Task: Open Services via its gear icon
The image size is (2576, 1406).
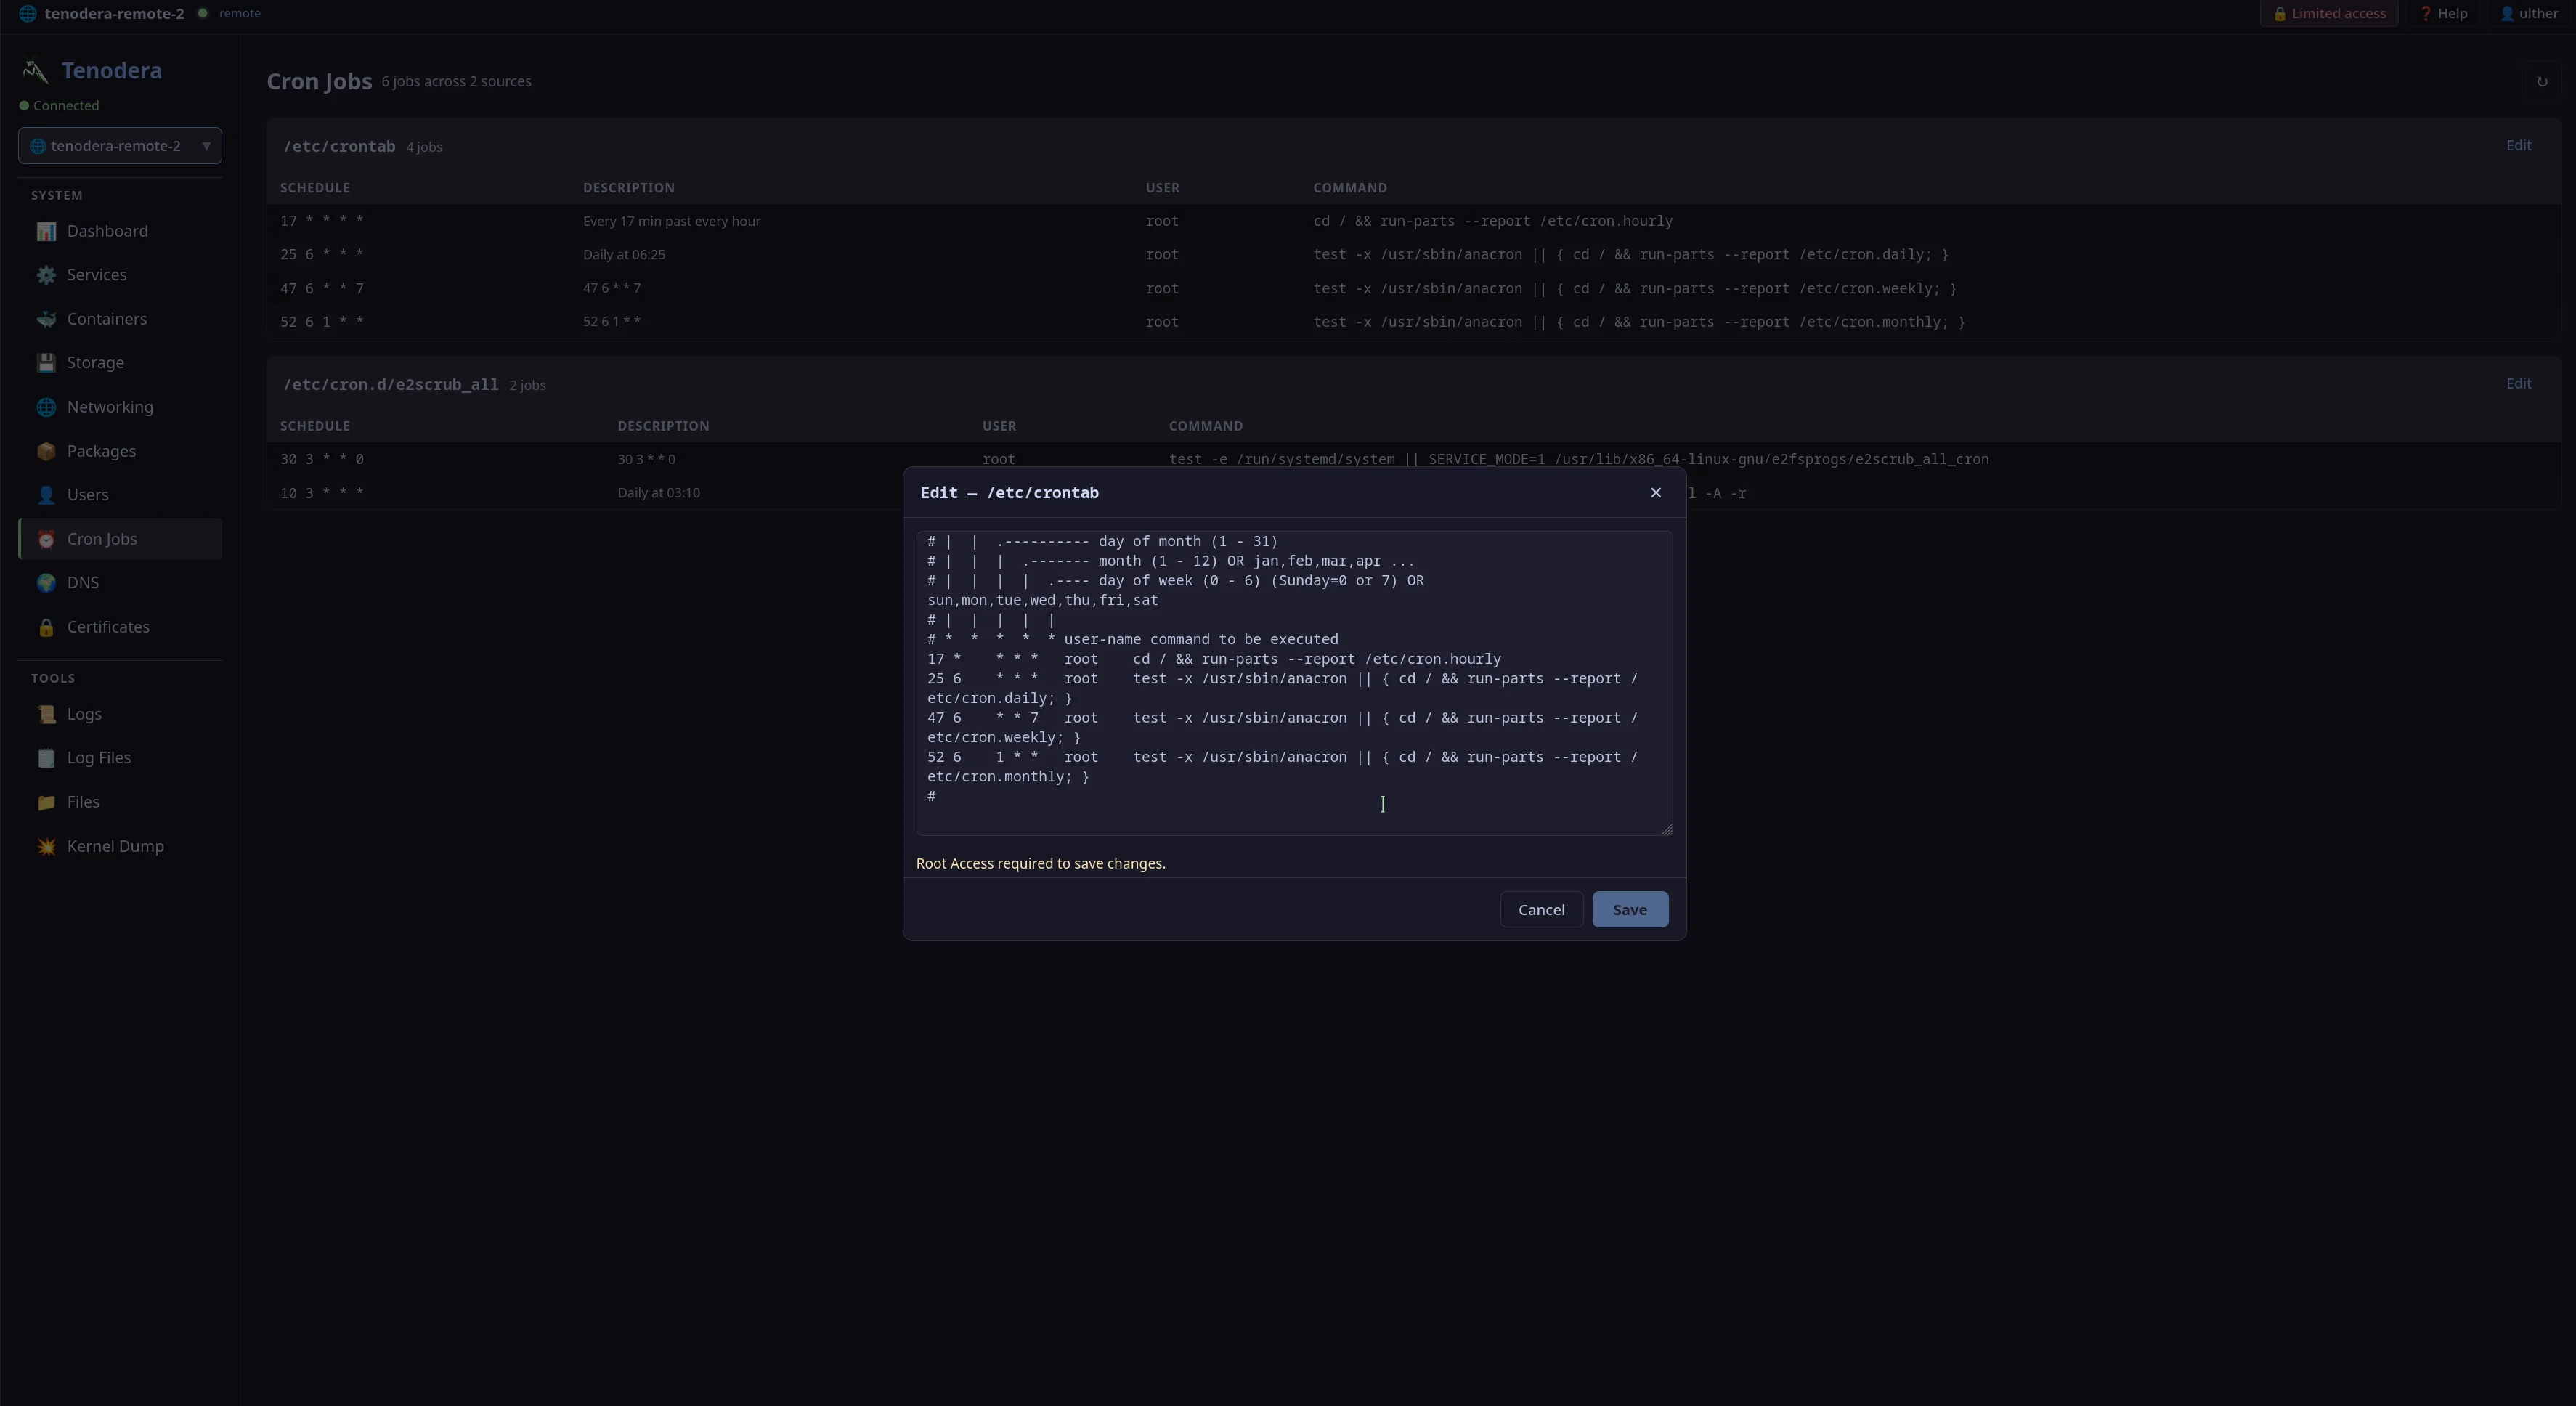Action: tap(46, 275)
